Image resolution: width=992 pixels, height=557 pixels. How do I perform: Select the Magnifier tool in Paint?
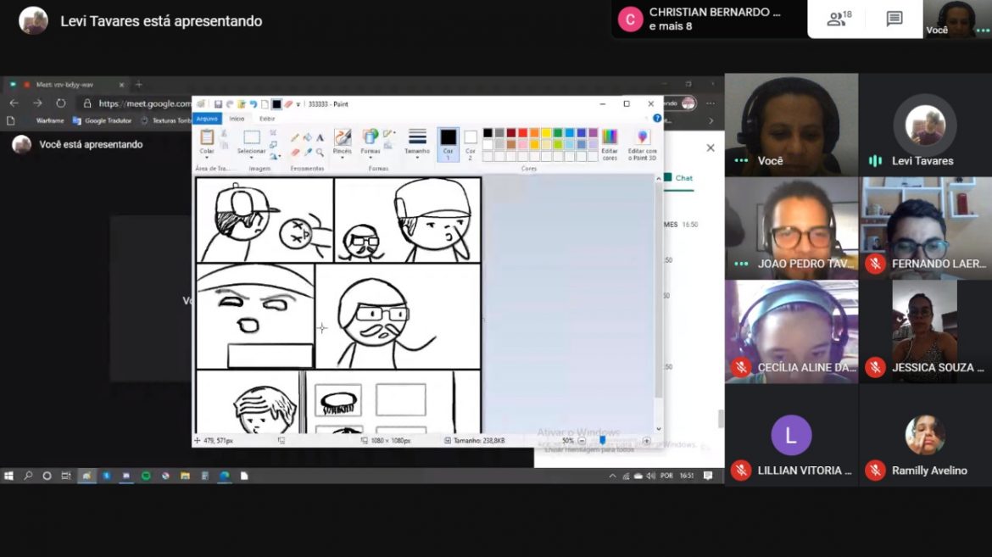pos(320,152)
